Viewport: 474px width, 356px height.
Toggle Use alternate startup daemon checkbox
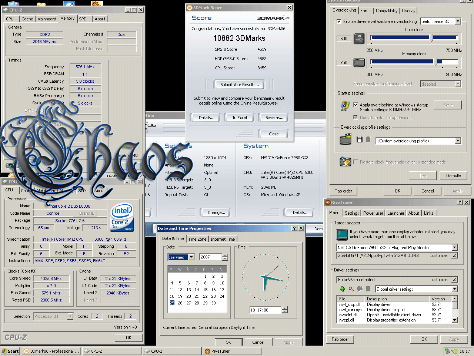(355, 118)
